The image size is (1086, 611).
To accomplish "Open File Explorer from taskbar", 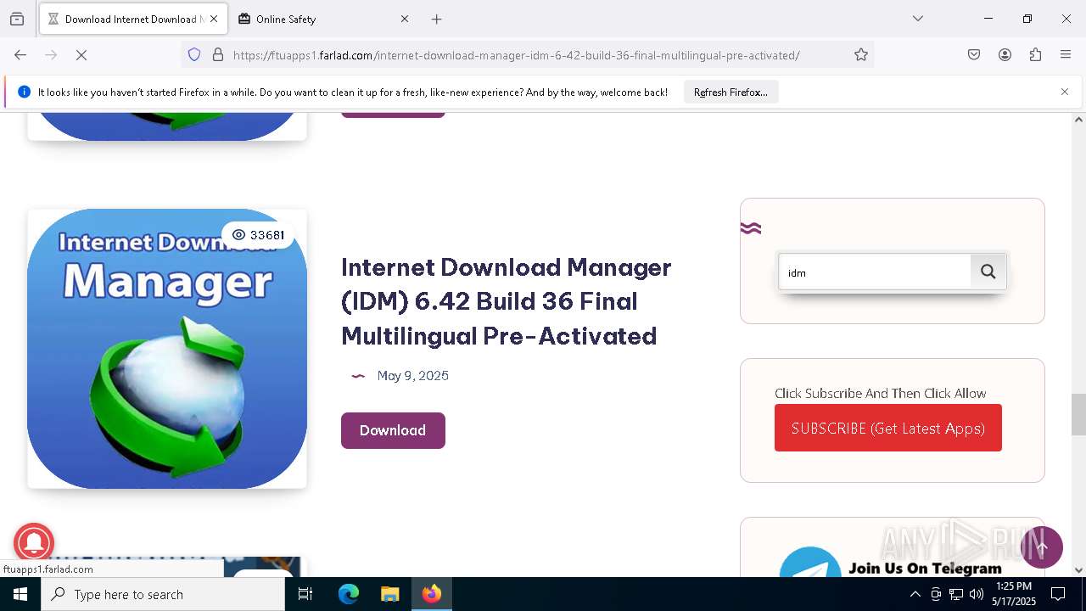I will (x=389, y=594).
